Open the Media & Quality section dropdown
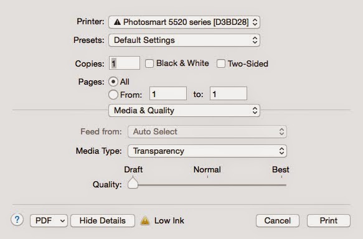The width and height of the screenshot is (363, 239). [184, 110]
